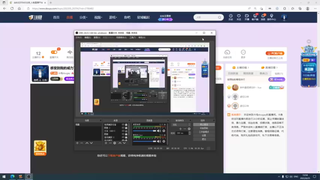Open Douyu follow heart icon
320x180 pixels.
click(x=239, y=17)
